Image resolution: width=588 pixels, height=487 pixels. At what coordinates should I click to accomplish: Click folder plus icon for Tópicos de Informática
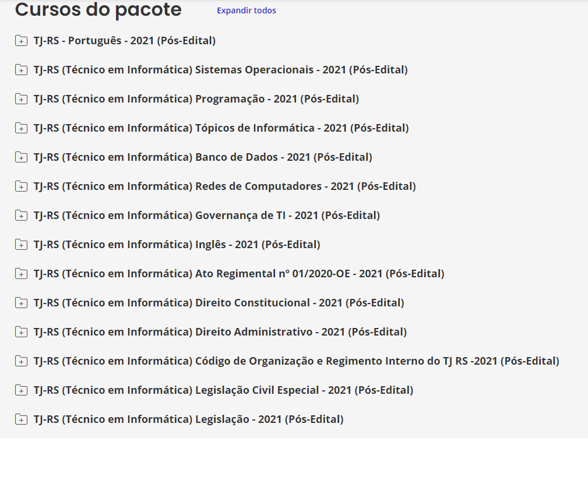point(21,128)
